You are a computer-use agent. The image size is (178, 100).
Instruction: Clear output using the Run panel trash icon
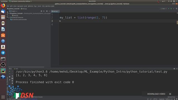pos(12,83)
